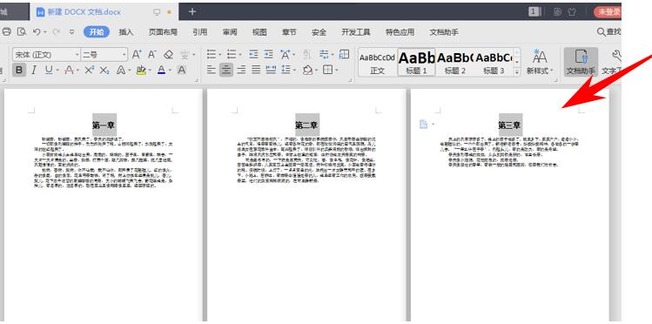Decrease paragraph indent
652x324 pixels.
253,55
